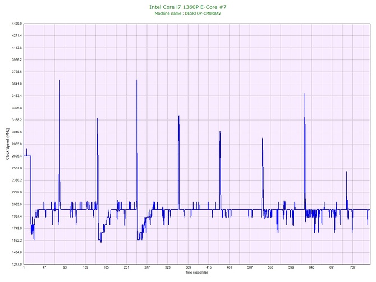Click the y-axis value "3010.6"
The width and height of the screenshot is (376, 282).
[x=17, y=132]
